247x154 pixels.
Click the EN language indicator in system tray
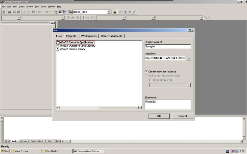coord(227,151)
